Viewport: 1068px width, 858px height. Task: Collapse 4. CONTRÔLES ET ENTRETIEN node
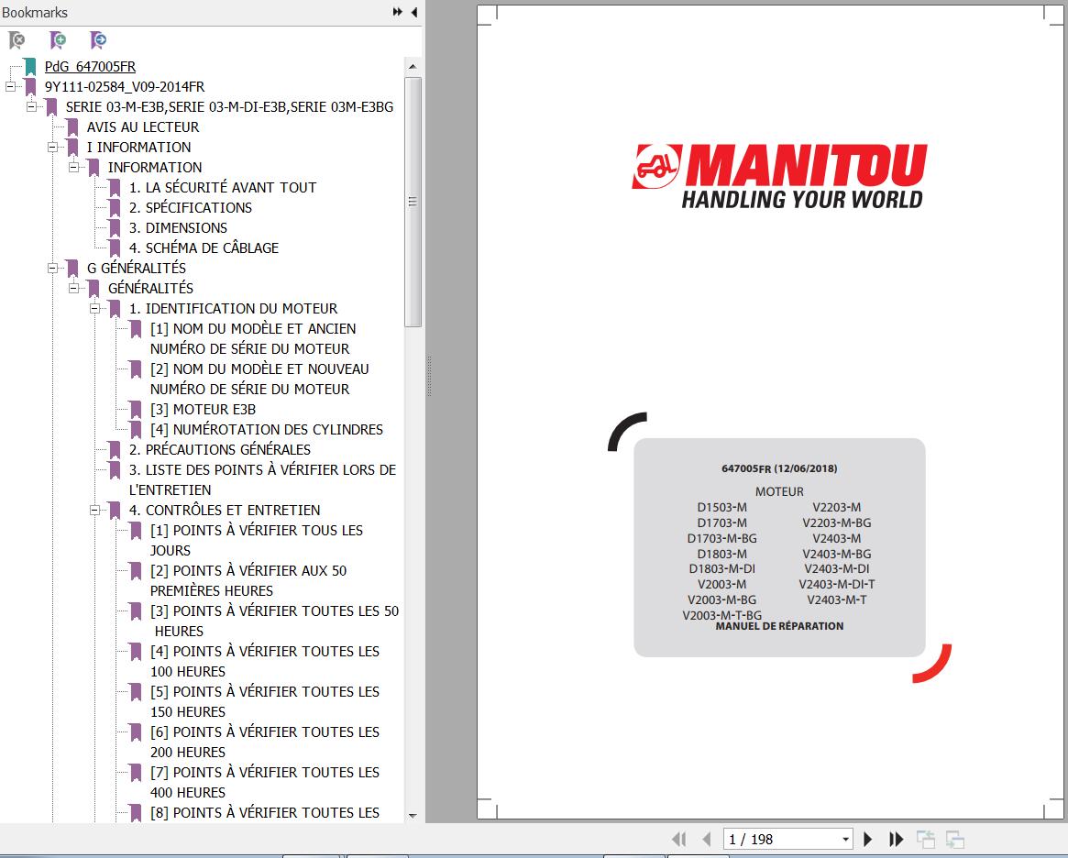[94, 510]
